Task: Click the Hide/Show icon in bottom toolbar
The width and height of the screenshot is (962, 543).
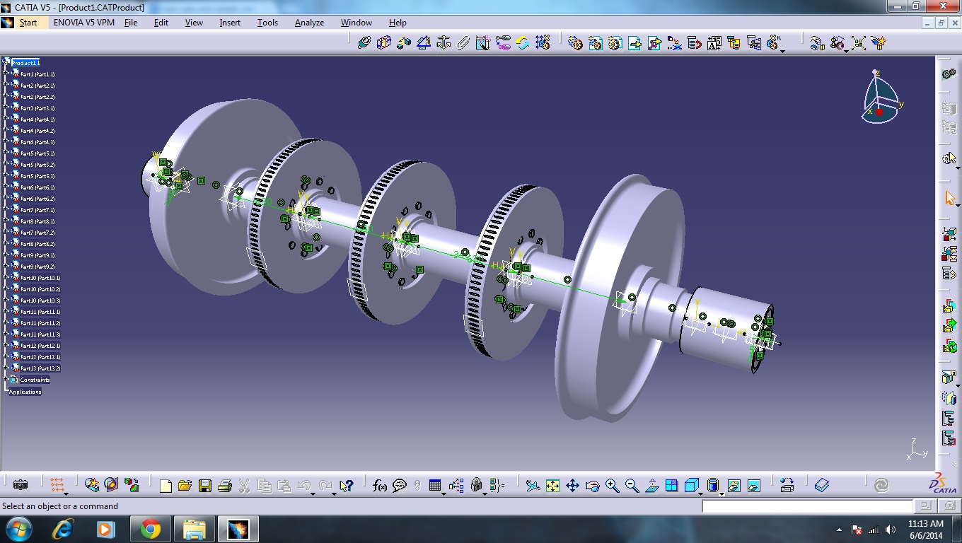Action: click(x=734, y=485)
